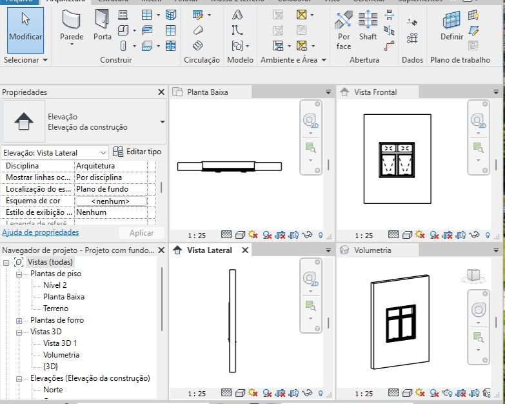Open tab list menu of Volumetria pane
Image resolution: width=505 pixels, height=404 pixels.
click(496, 250)
